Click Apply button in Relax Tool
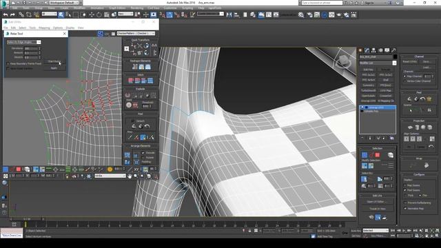 [x=54, y=68]
